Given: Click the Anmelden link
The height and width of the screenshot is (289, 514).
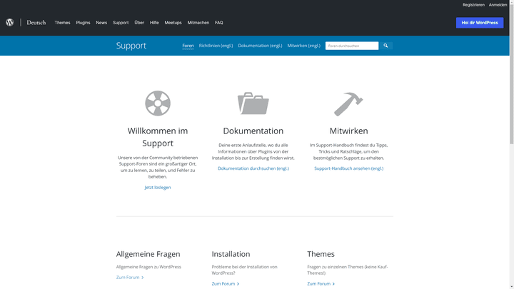Looking at the screenshot, I should (498, 5).
